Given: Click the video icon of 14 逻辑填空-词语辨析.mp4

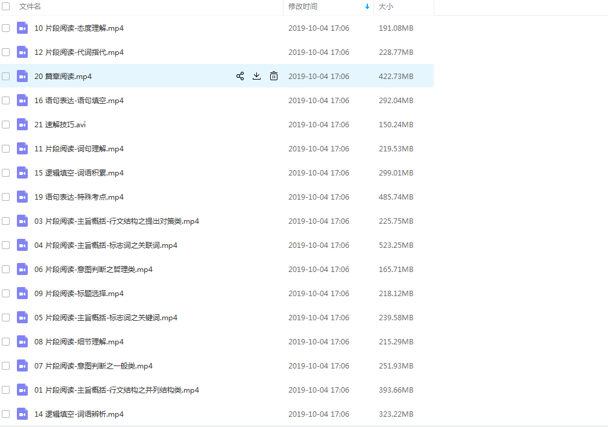Looking at the screenshot, I should click(x=22, y=414).
